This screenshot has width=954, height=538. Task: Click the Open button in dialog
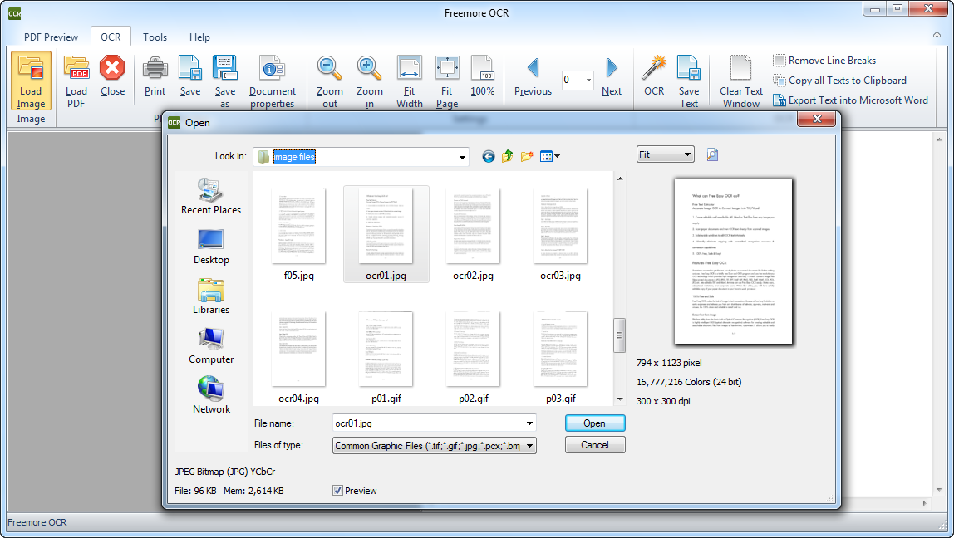coord(594,423)
